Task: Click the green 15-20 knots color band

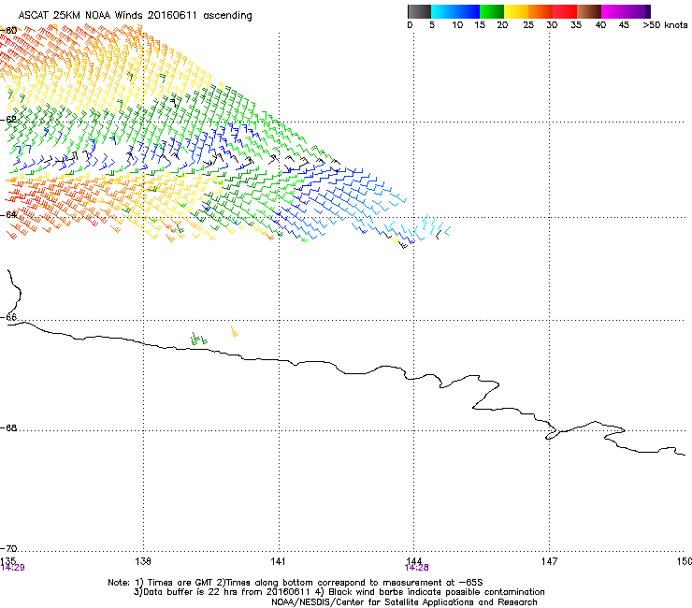Action: pyautogui.click(x=492, y=11)
